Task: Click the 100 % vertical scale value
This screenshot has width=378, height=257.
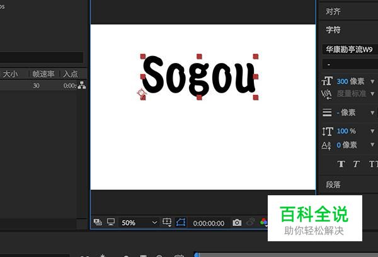Action: pos(346,131)
